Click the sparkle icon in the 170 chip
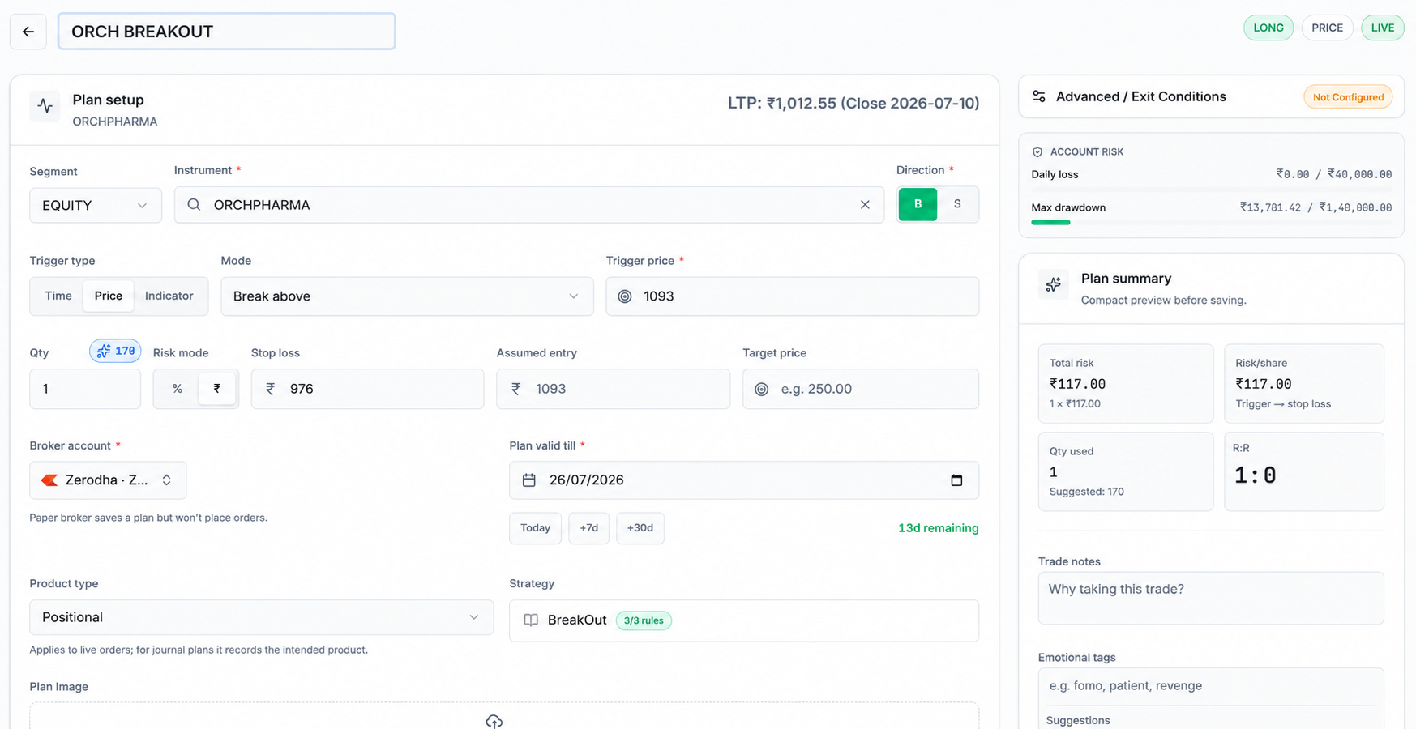This screenshot has width=1416, height=729. tap(104, 351)
